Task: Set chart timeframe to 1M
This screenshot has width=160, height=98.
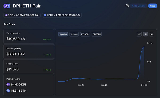Action: tap(146, 34)
